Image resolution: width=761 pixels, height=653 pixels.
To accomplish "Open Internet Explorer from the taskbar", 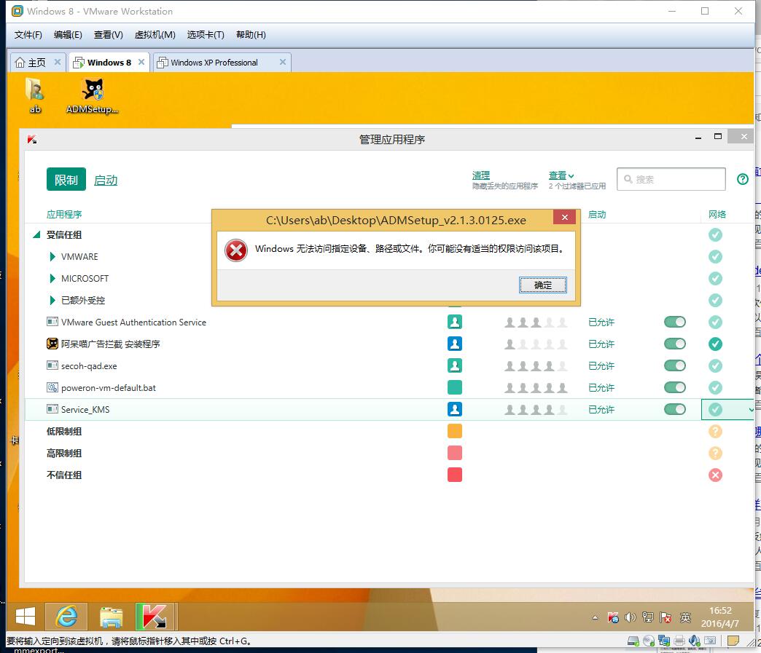I will (x=66, y=617).
